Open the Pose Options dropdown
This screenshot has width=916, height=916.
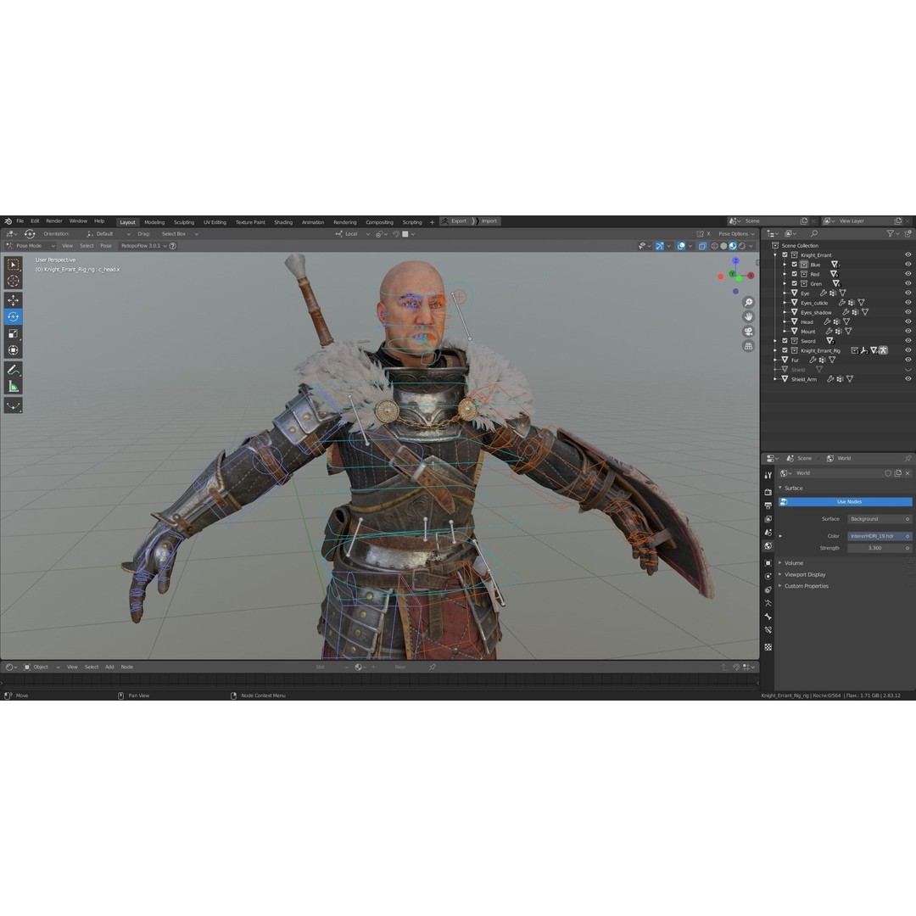736,234
